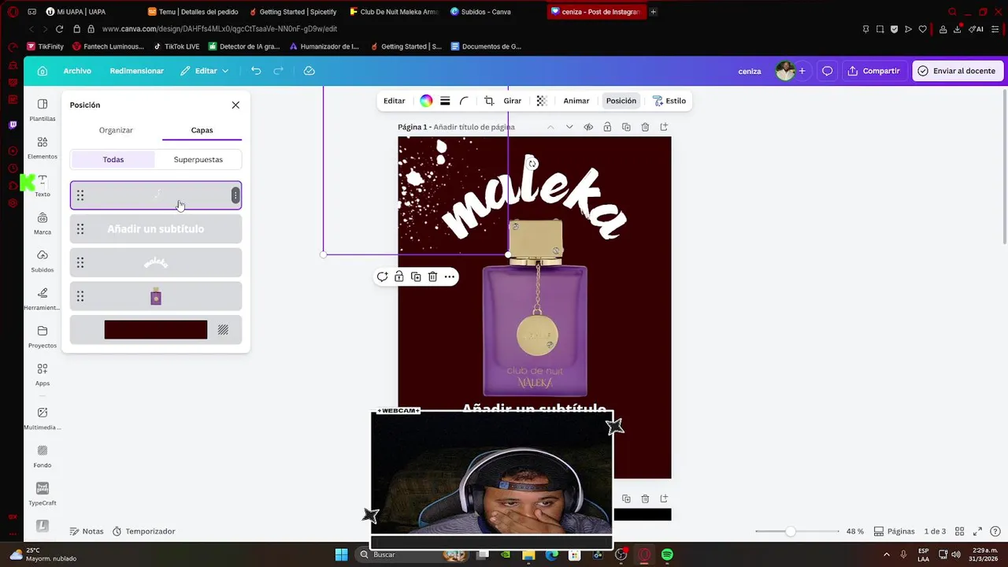Select the dark maroon background layer
This screenshot has height=567, width=1008.
coord(156,330)
